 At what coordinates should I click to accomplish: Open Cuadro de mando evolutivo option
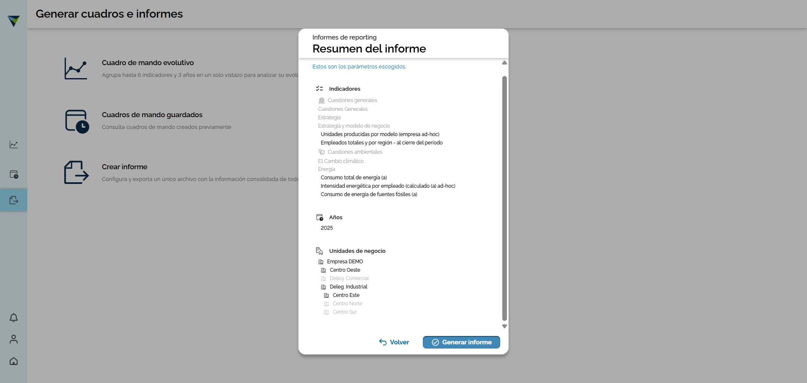(148, 63)
